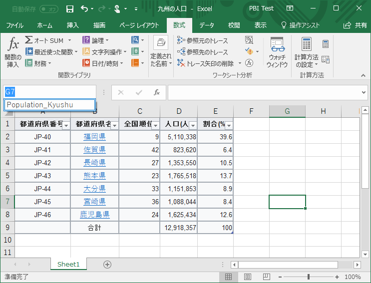Viewport: 371px width, 283px height.
Task: Click Error Checking warning icon
Action: pos(249,51)
